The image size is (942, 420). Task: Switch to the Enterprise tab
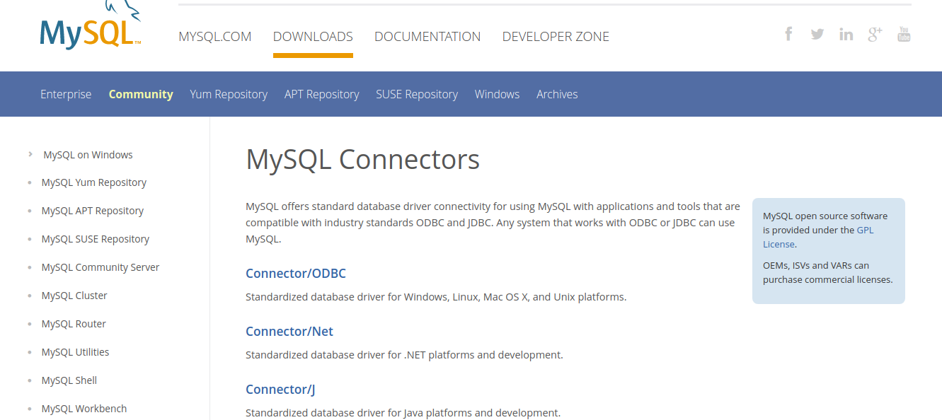(66, 94)
